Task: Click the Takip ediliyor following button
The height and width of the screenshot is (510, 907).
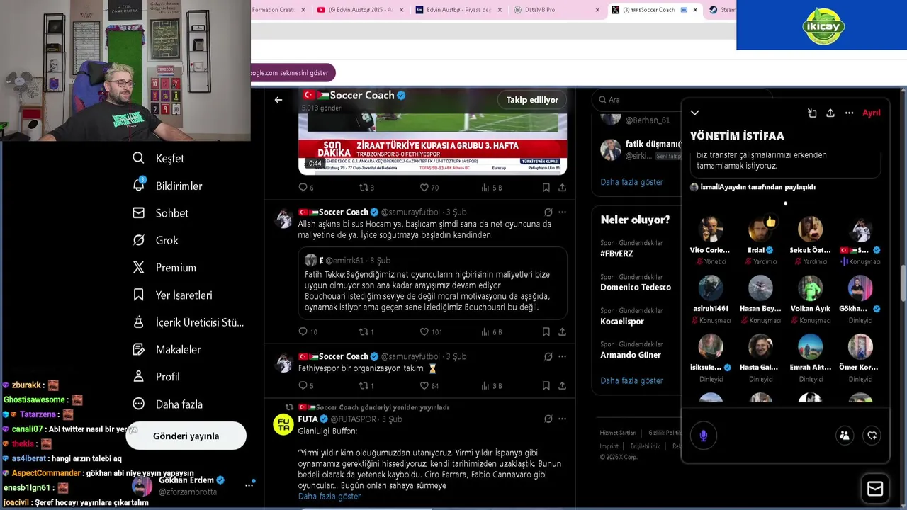Action: 532,100
